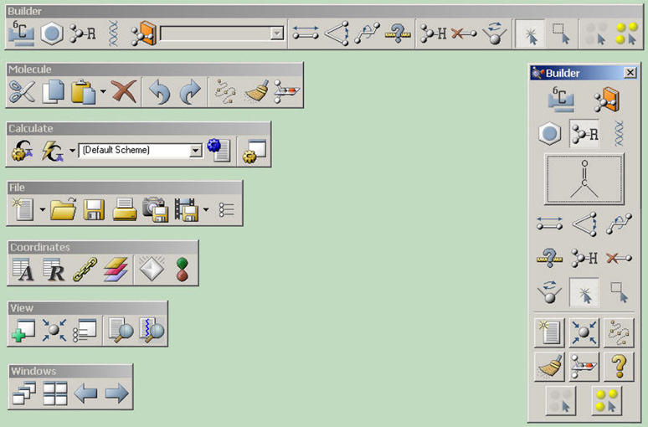
Task: Toggle marquee selection mode in top Builder toolbar
Action: [560, 33]
